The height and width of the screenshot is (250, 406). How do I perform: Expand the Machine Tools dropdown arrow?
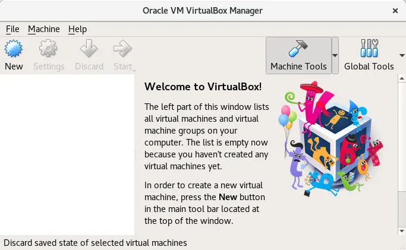tap(335, 55)
